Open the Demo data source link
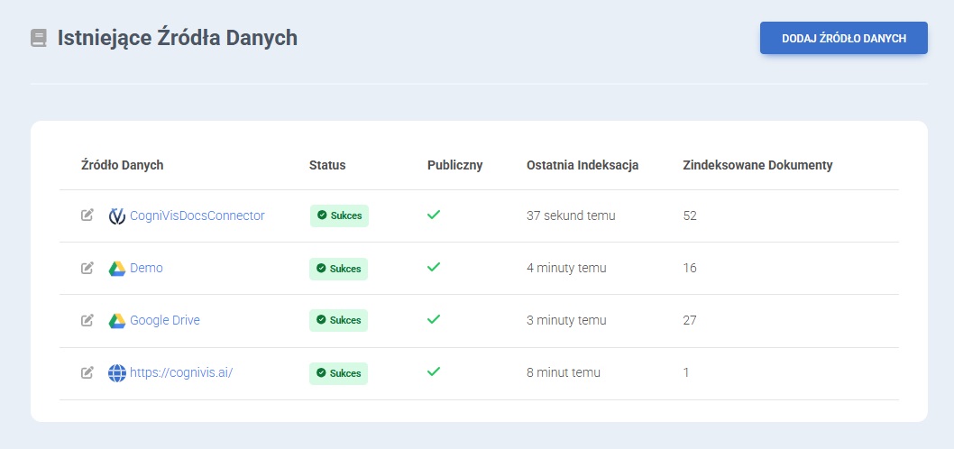The height and width of the screenshot is (449, 954). [146, 268]
